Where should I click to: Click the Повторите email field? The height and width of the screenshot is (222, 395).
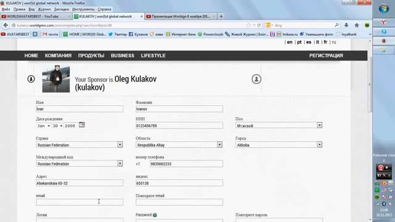point(179,202)
